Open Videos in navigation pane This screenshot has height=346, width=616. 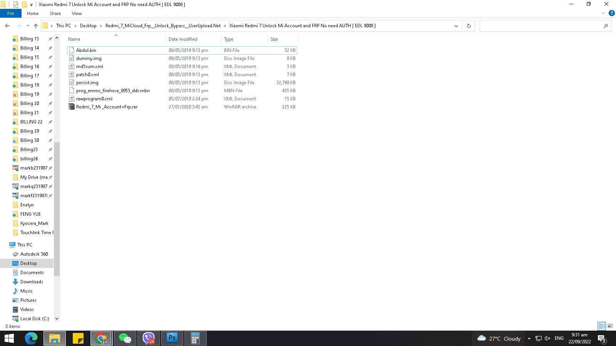coord(27,309)
